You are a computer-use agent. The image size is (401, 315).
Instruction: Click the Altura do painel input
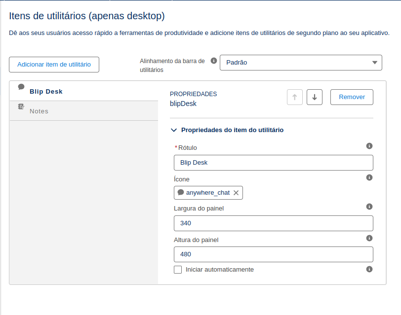click(273, 254)
